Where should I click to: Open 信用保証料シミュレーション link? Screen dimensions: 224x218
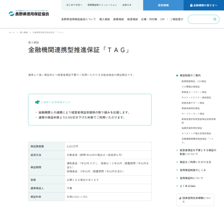tap(102, 5)
